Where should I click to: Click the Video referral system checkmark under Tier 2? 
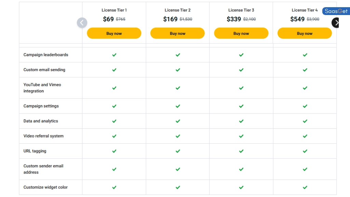[x=177, y=136]
